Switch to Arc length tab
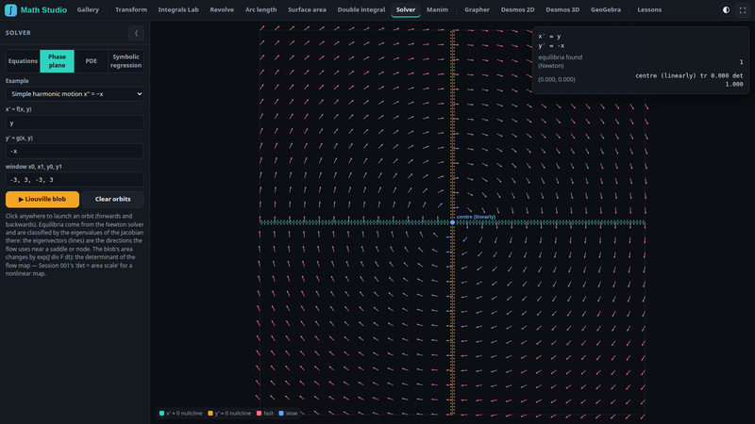755x424 pixels. tap(261, 9)
